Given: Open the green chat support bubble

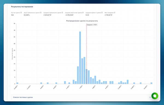Looking at the screenshot, I should click(x=155, y=96).
